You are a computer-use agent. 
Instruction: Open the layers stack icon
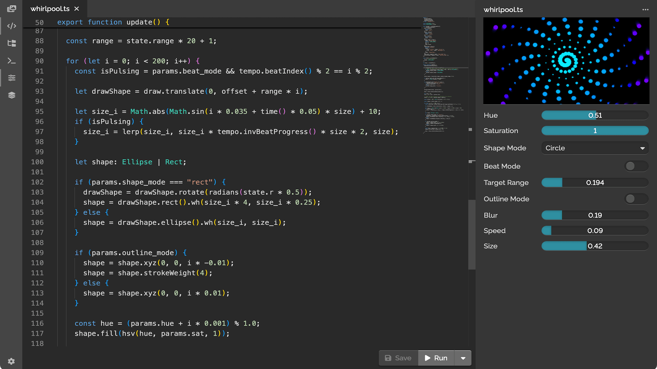(x=12, y=95)
